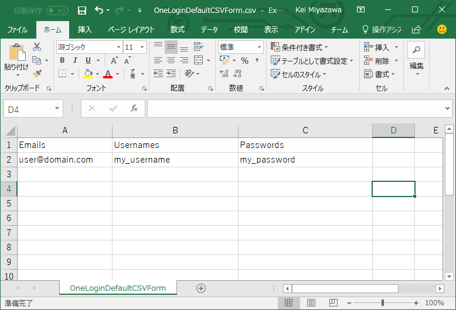
Task: Click the Cut scissors icon
Action: [x=37, y=47]
